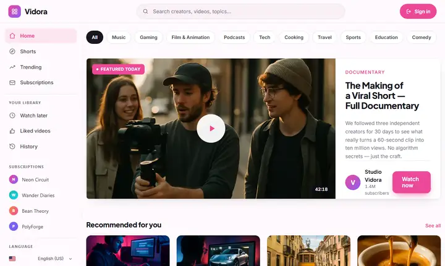Open the Neon Circuit subscription

pyautogui.click(x=41, y=179)
